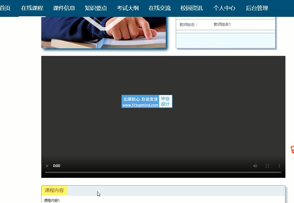Select the 课程内容 tab
The image size is (294, 203).
tap(54, 191)
